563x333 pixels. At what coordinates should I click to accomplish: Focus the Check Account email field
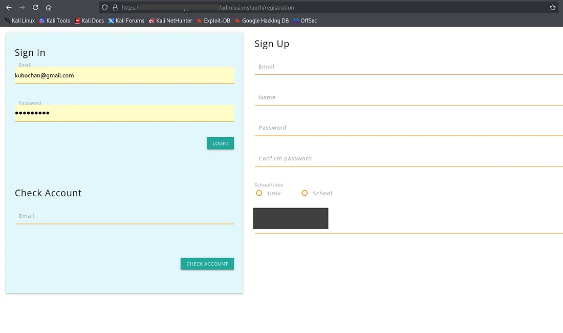point(124,216)
